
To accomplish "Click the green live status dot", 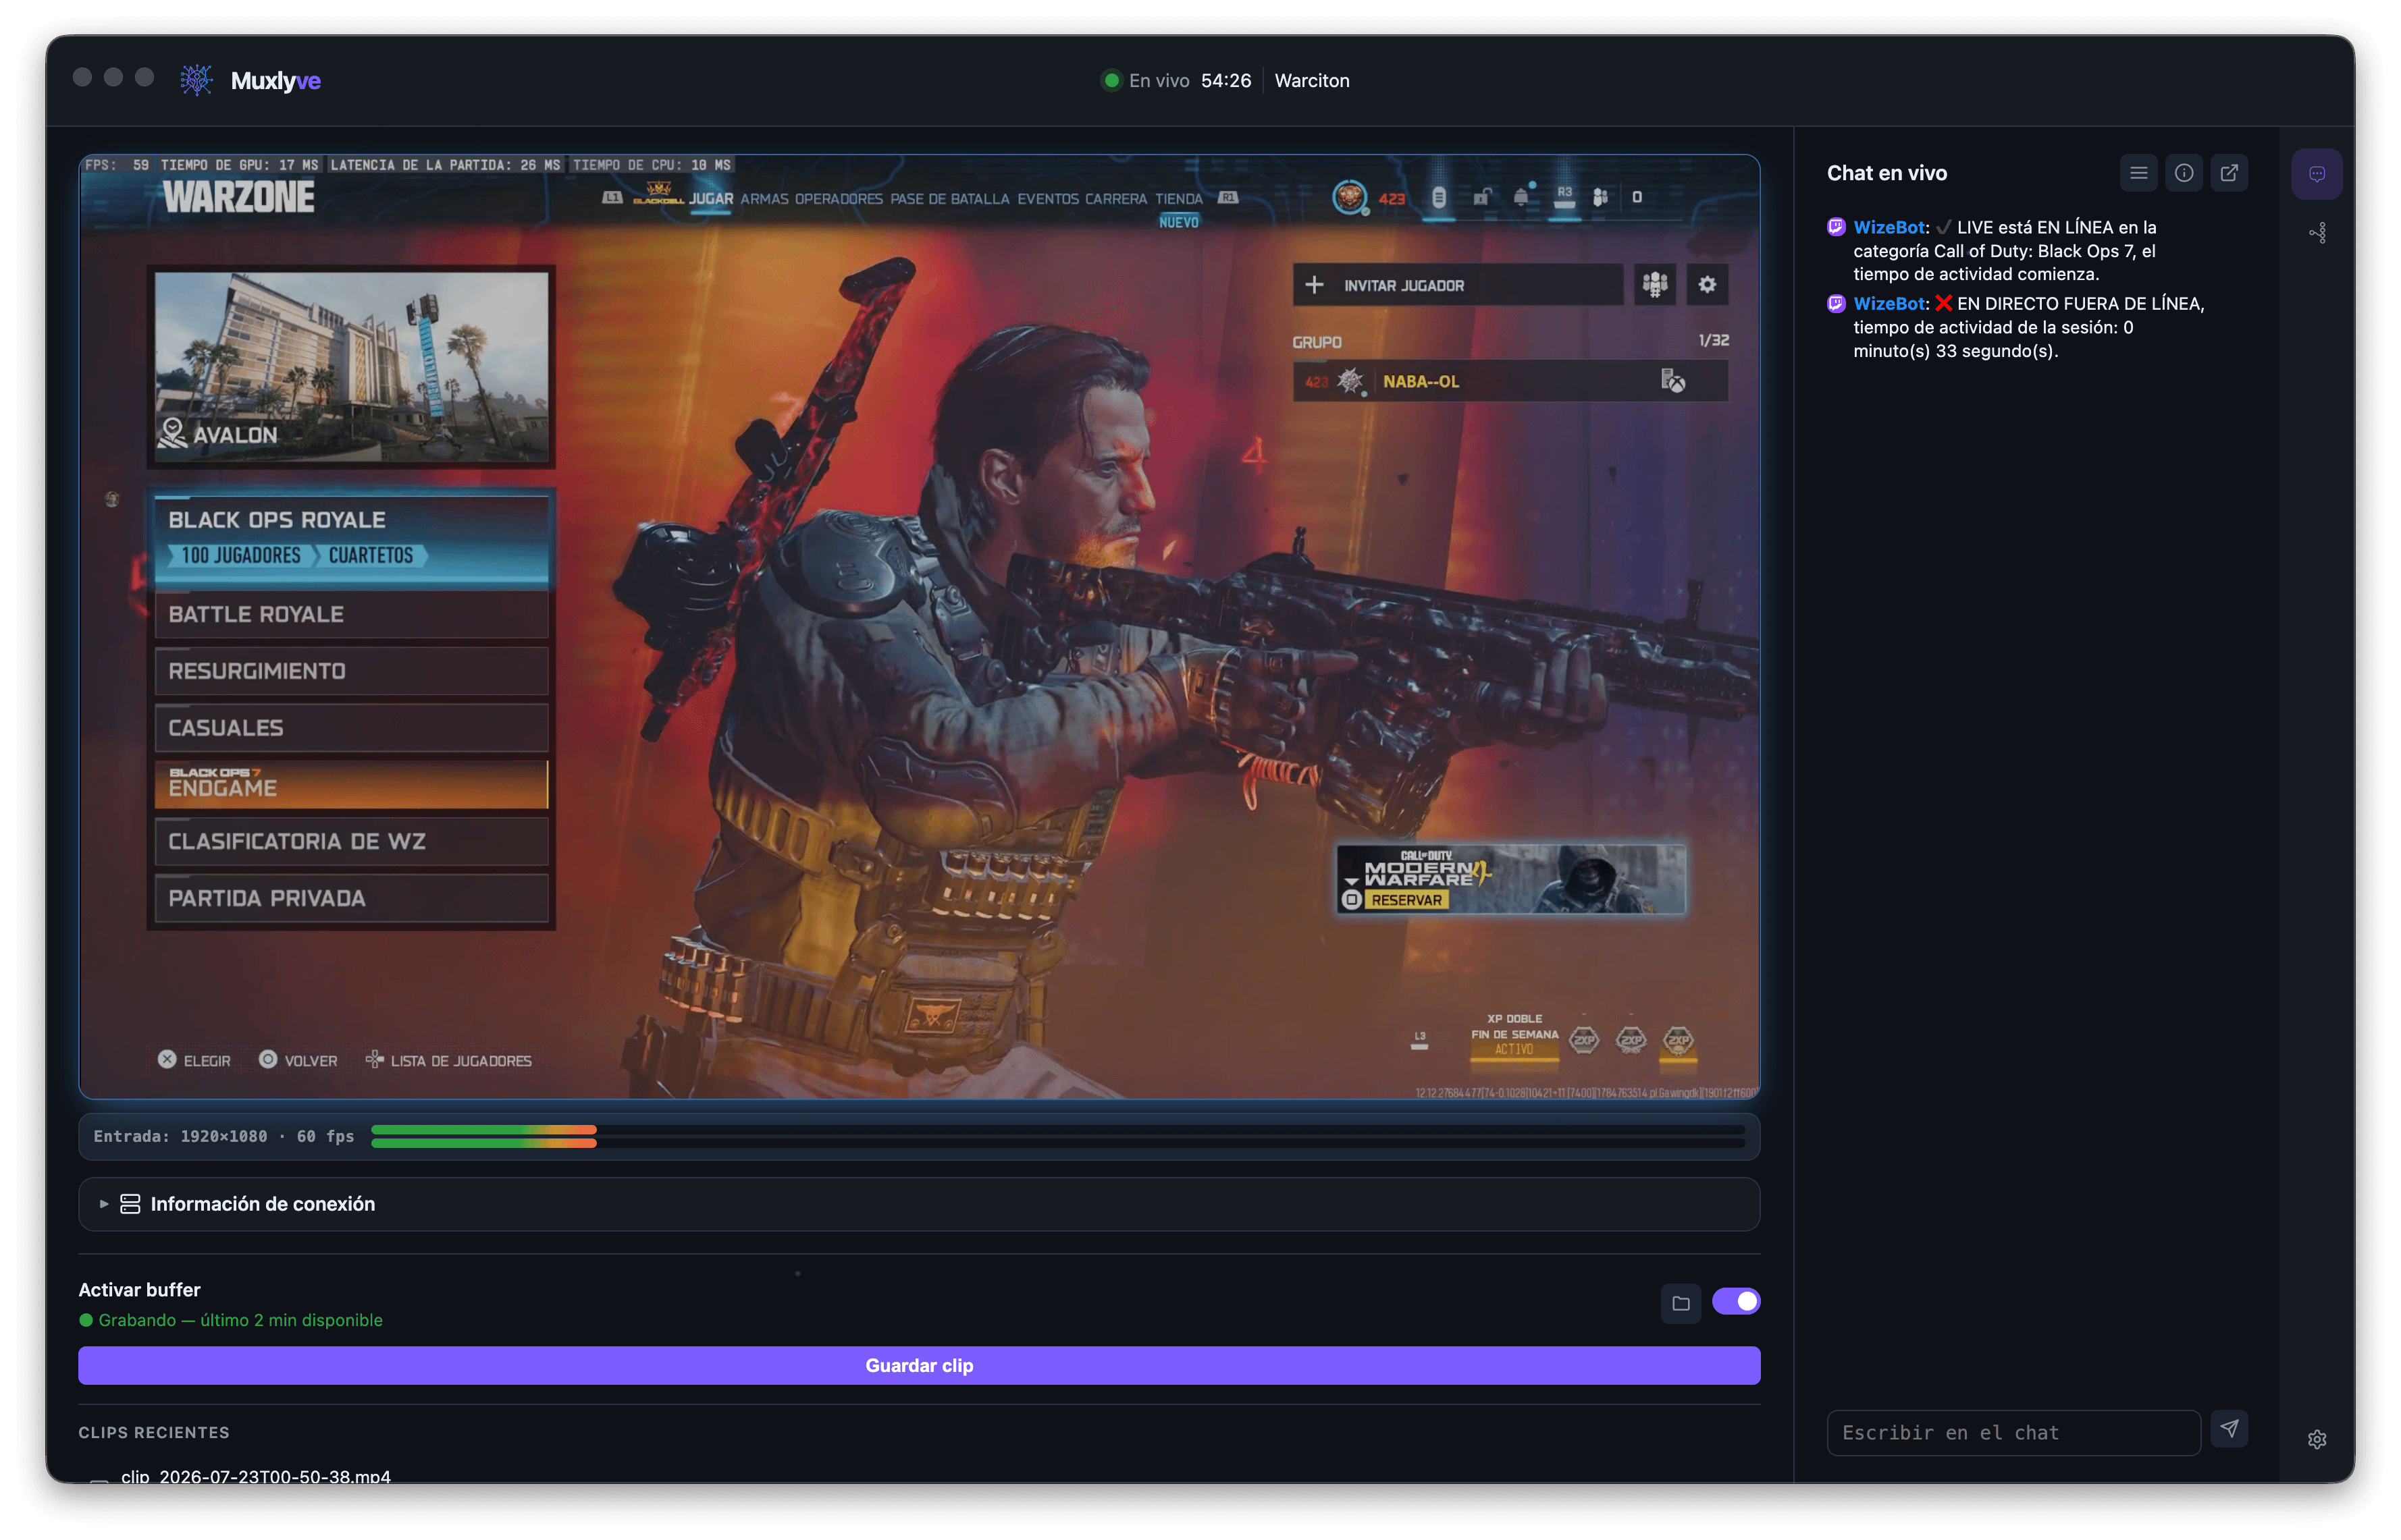I will [1111, 80].
